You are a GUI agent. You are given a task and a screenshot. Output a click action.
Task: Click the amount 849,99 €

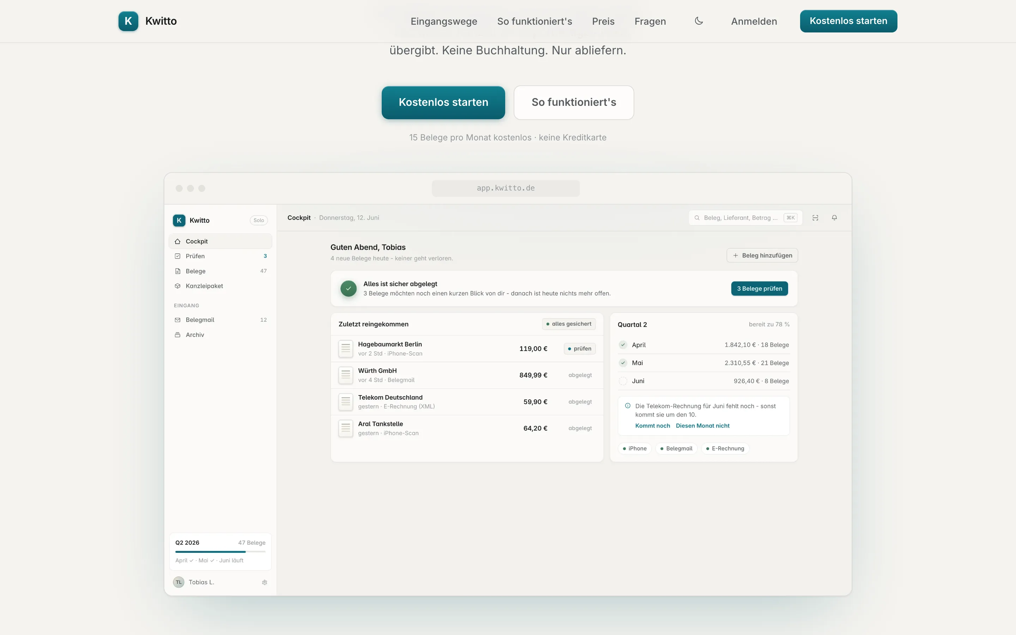point(533,375)
